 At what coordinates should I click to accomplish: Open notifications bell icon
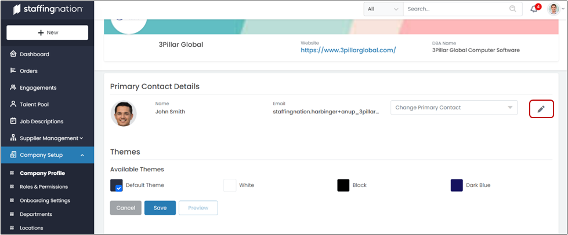click(x=534, y=9)
